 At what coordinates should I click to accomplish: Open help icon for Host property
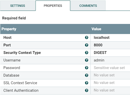(86, 38)
